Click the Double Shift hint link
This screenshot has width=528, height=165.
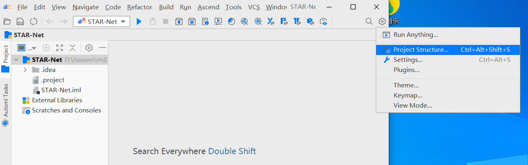coord(232,151)
